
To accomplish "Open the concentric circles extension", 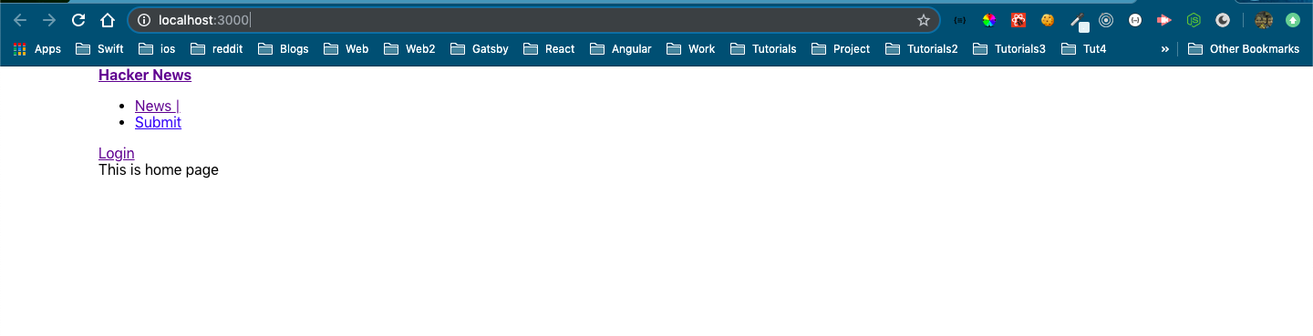I will 1106,20.
